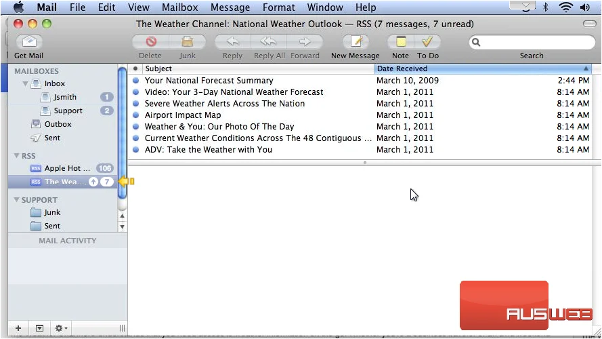The width and height of the screenshot is (602, 339).
Task: Compose a New Message
Action: [356, 41]
